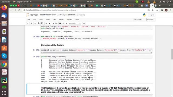173x97 pixels.
Task: Save notebook with the save and checkpoint icon
Action: pos(28,23)
